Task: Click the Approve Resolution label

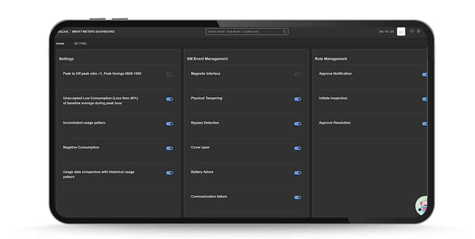Action: point(335,123)
